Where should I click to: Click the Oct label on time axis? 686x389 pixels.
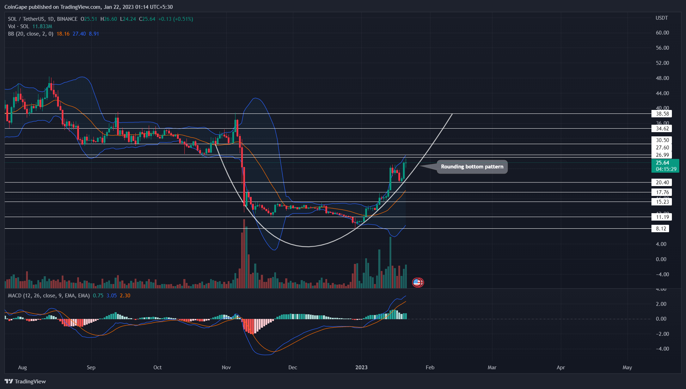click(158, 368)
